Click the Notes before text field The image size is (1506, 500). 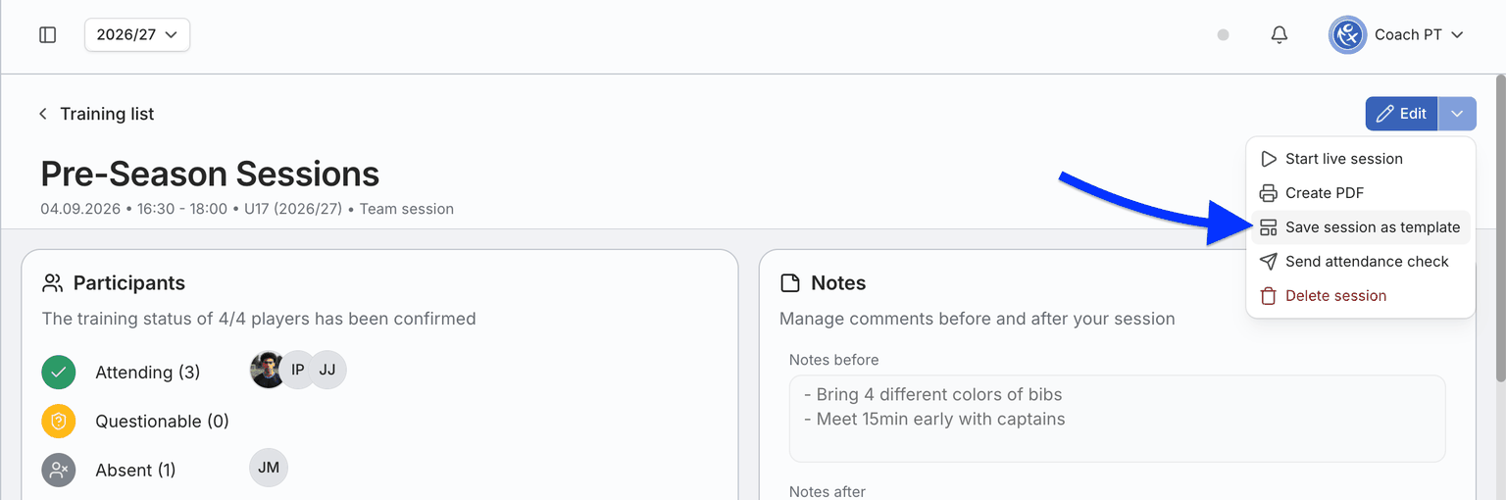pos(1117,419)
